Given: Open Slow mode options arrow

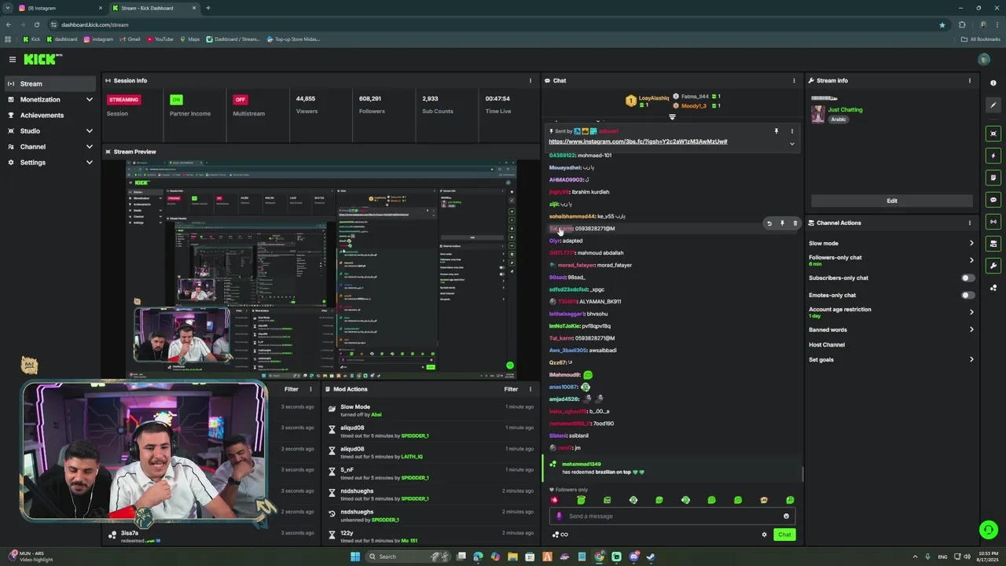Looking at the screenshot, I should coord(971,244).
